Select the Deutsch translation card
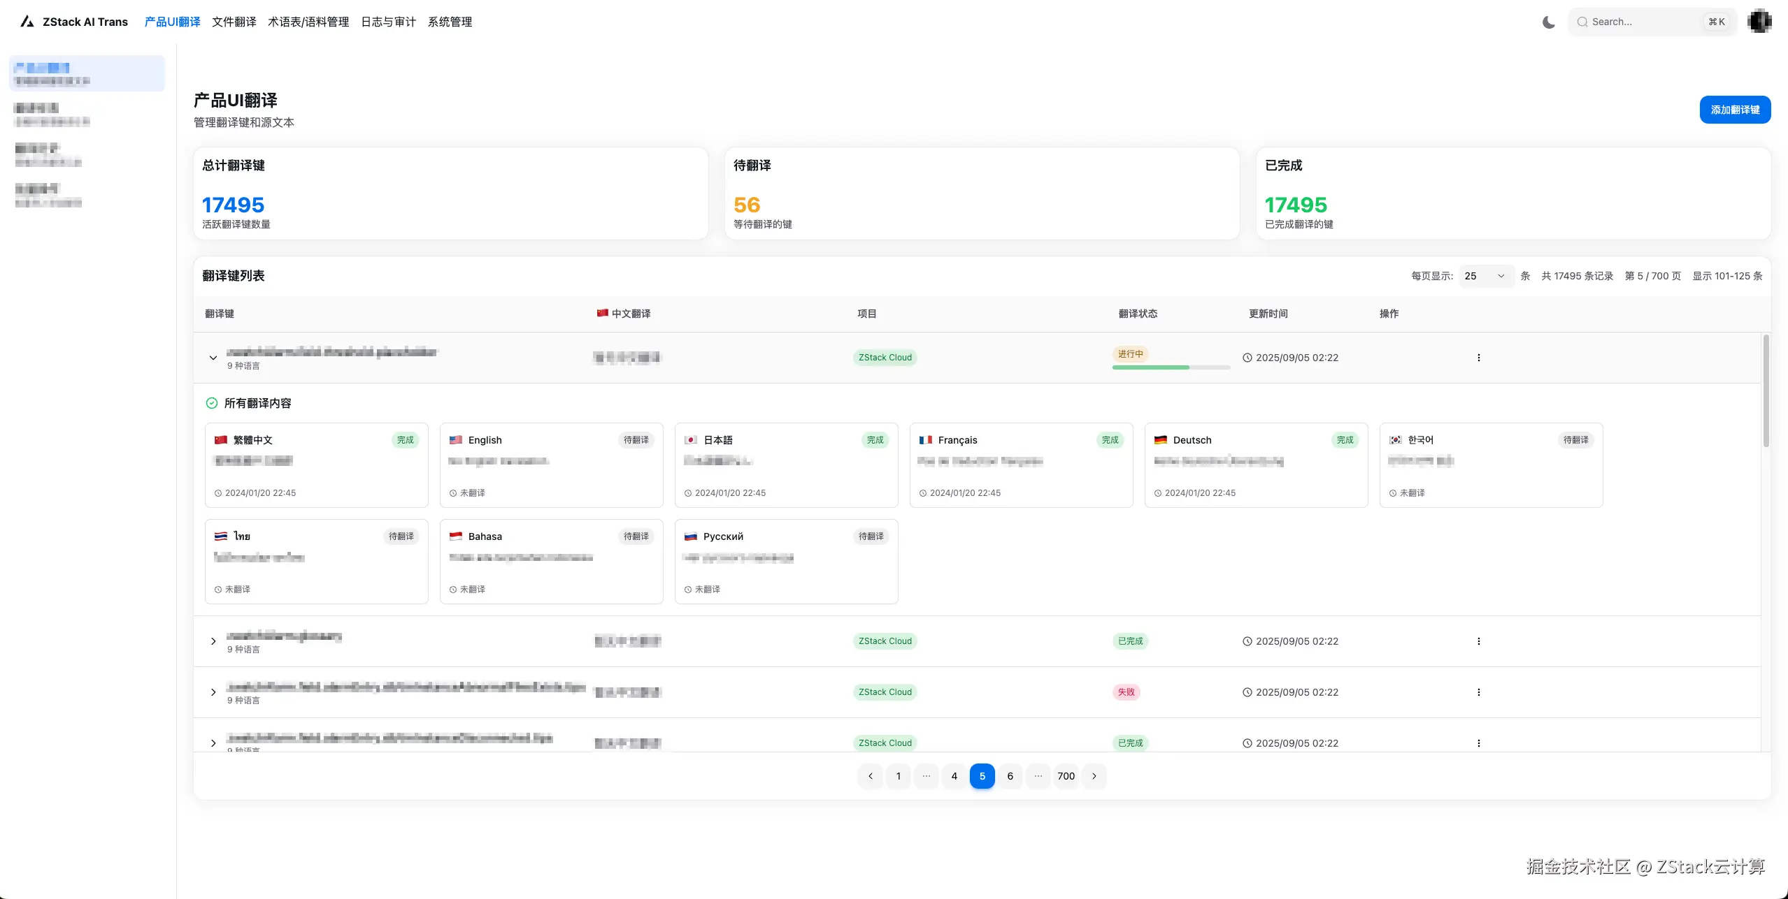1788x899 pixels. pos(1255,465)
